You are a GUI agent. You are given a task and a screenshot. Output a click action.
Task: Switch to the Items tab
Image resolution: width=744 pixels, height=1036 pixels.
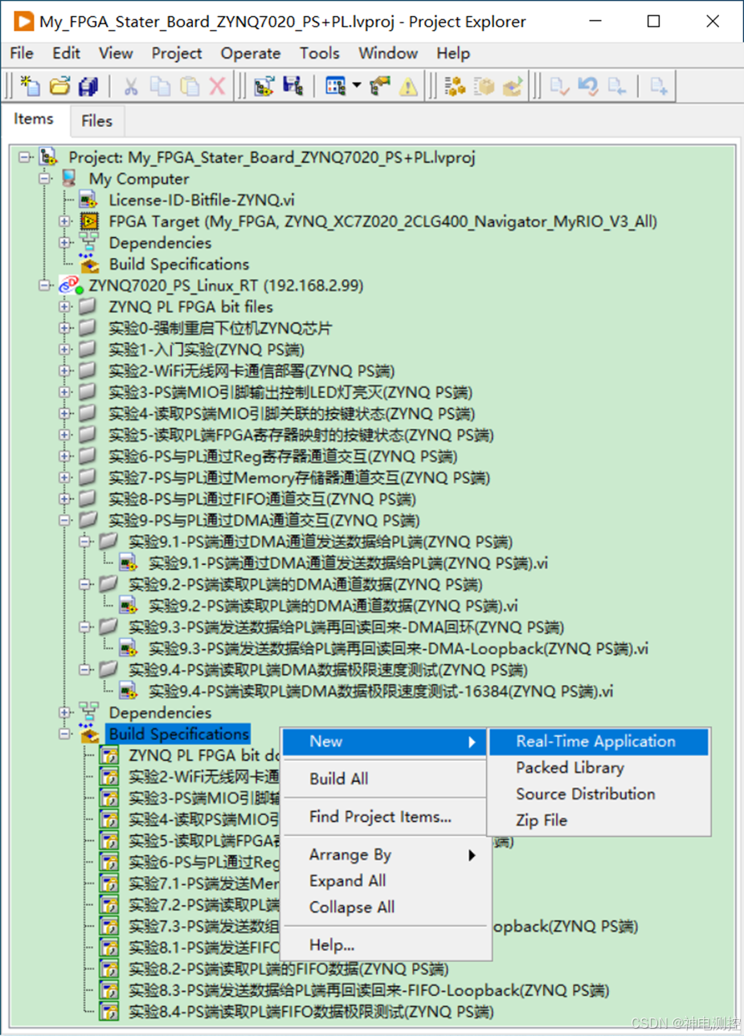34,119
